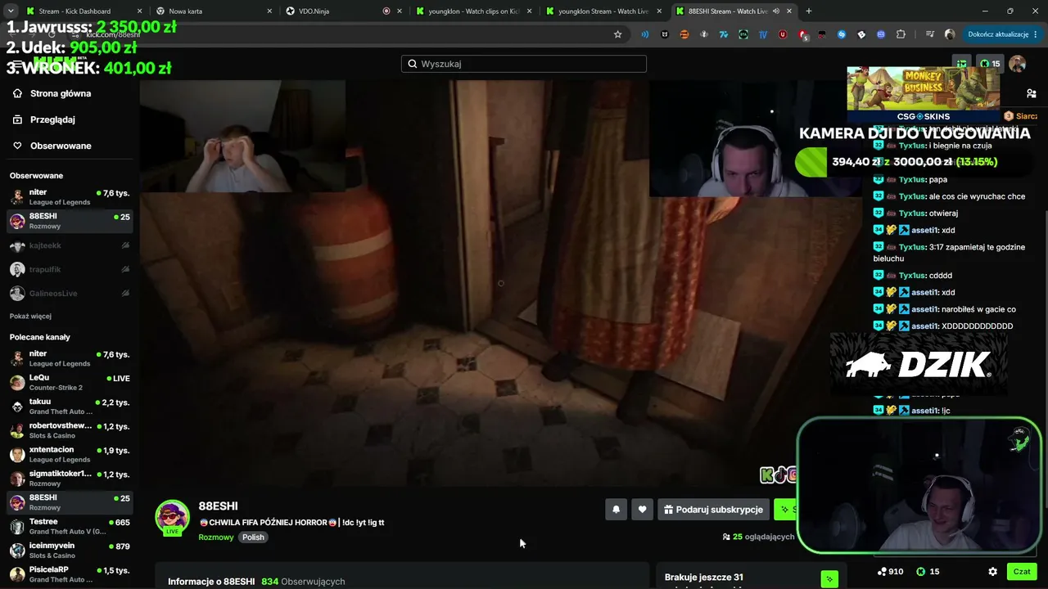This screenshot has width=1048, height=589.
Task: Switch to VDO.Ninja tab
Action: point(344,11)
